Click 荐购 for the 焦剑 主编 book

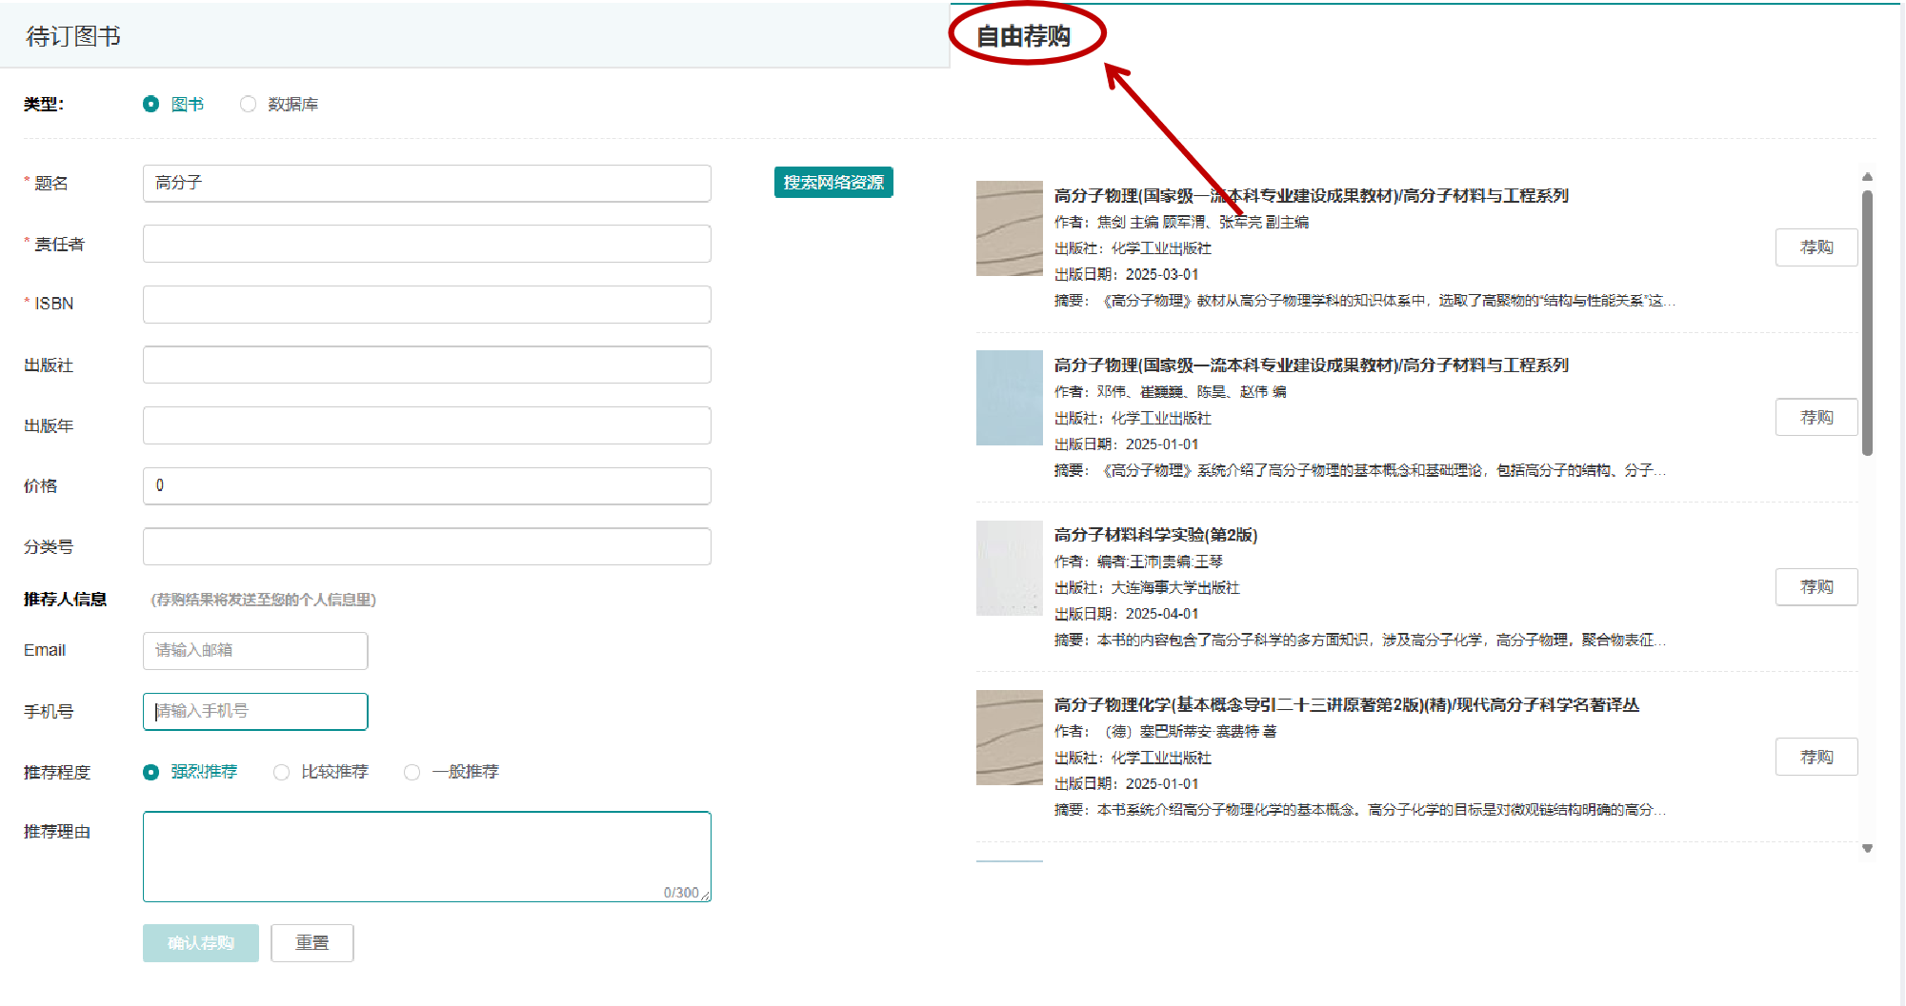pos(1816,247)
